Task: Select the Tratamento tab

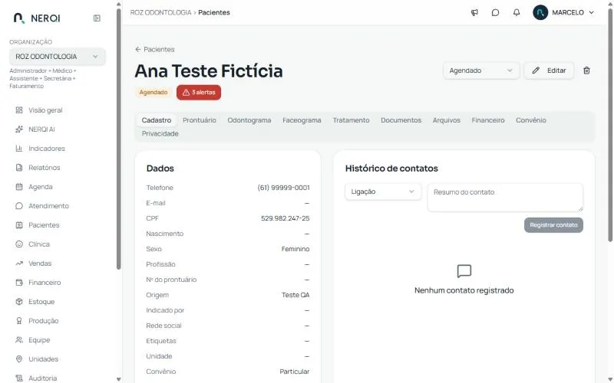Action: pos(351,120)
